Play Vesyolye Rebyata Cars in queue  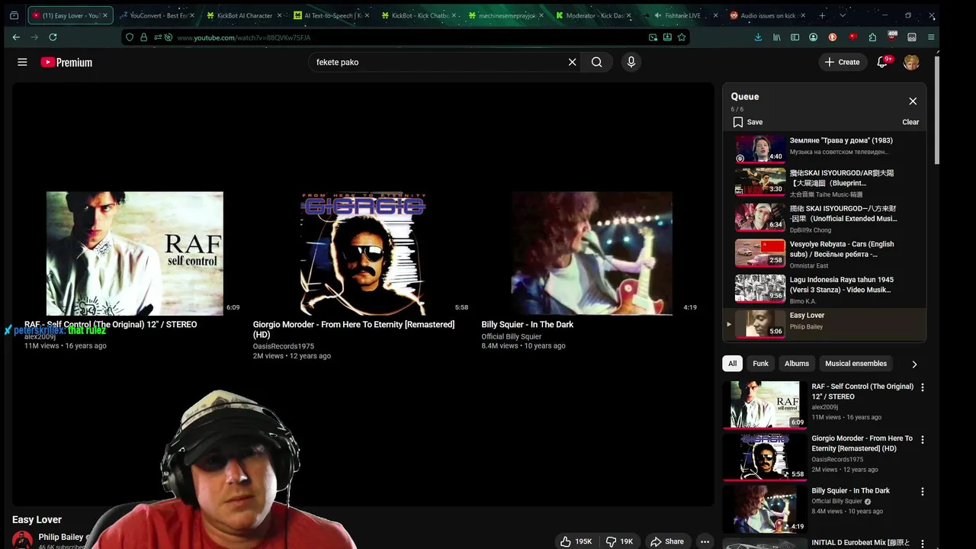pyautogui.click(x=824, y=255)
